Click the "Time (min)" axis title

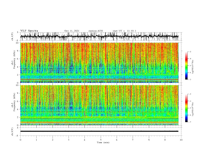click(103, 142)
